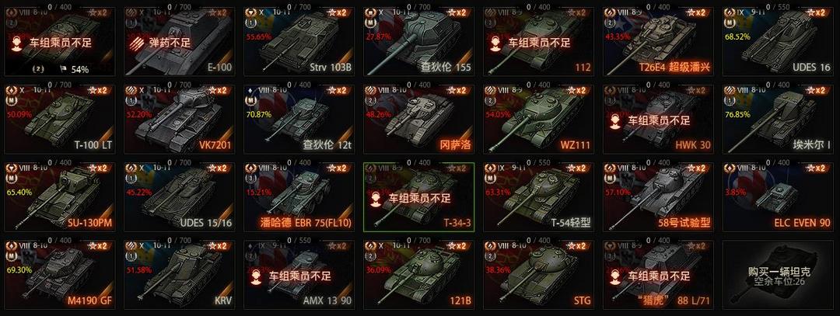Click the x2 star bonus on KRV
Image resolution: width=840 pixels, height=316 pixels.
(218, 245)
